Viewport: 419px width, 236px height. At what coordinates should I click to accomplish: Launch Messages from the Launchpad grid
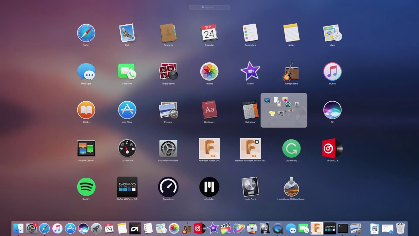point(86,71)
